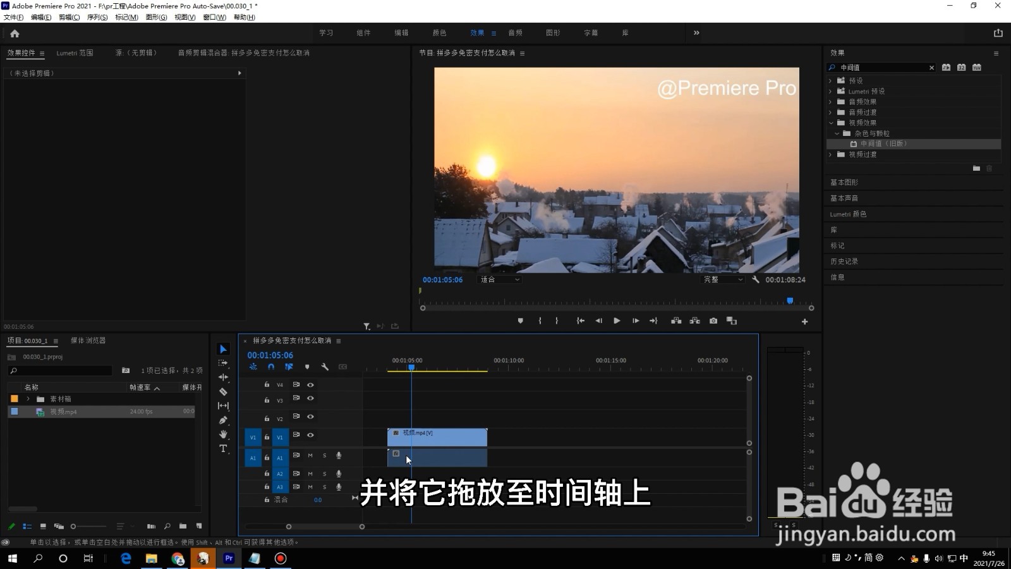The height and width of the screenshot is (569, 1011).
Task: Capture a frame with the camera export icon
Action: pyautogui.click(x=713, y=321)
